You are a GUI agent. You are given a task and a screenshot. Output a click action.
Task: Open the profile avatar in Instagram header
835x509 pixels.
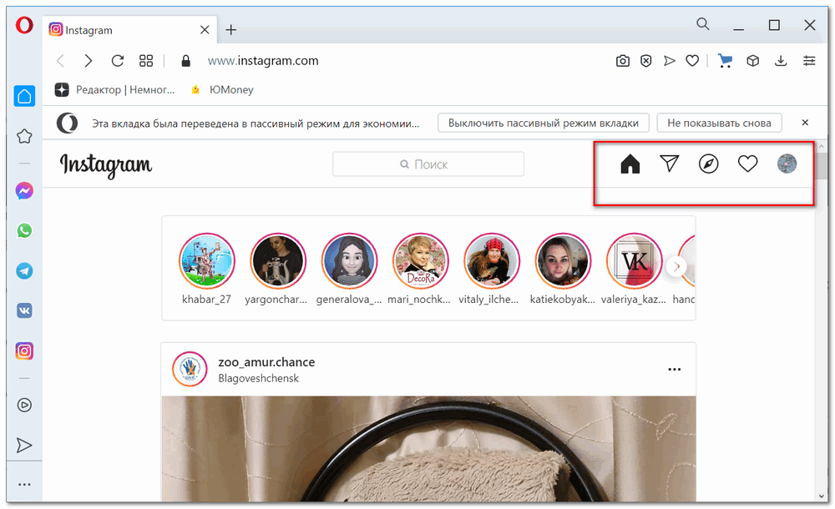[x=787, y=164]
